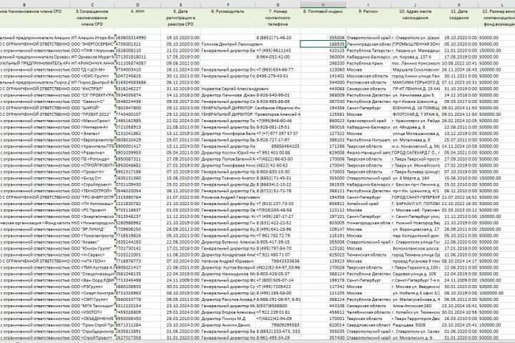
Task: Click the '6. Руководитель' header cell
Action: [227, 18]
